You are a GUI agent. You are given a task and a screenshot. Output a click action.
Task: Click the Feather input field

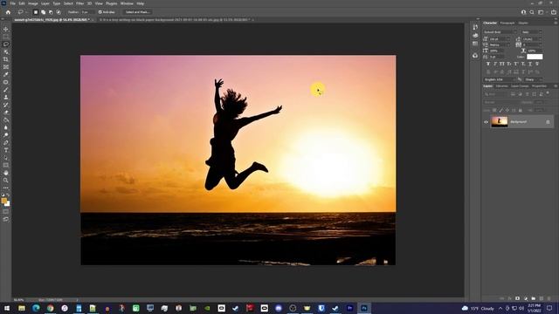point(88,12)
